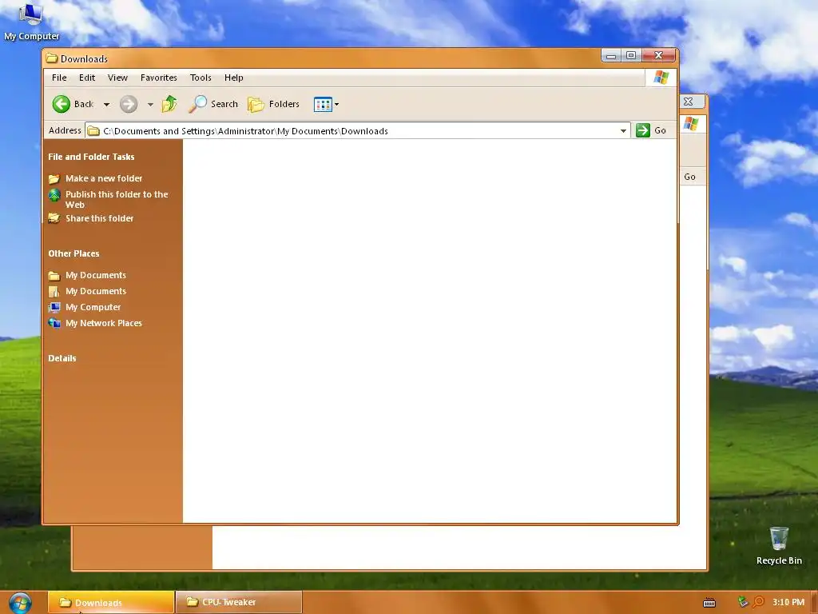Click the keyboard icon in system tray

point(709,603)
